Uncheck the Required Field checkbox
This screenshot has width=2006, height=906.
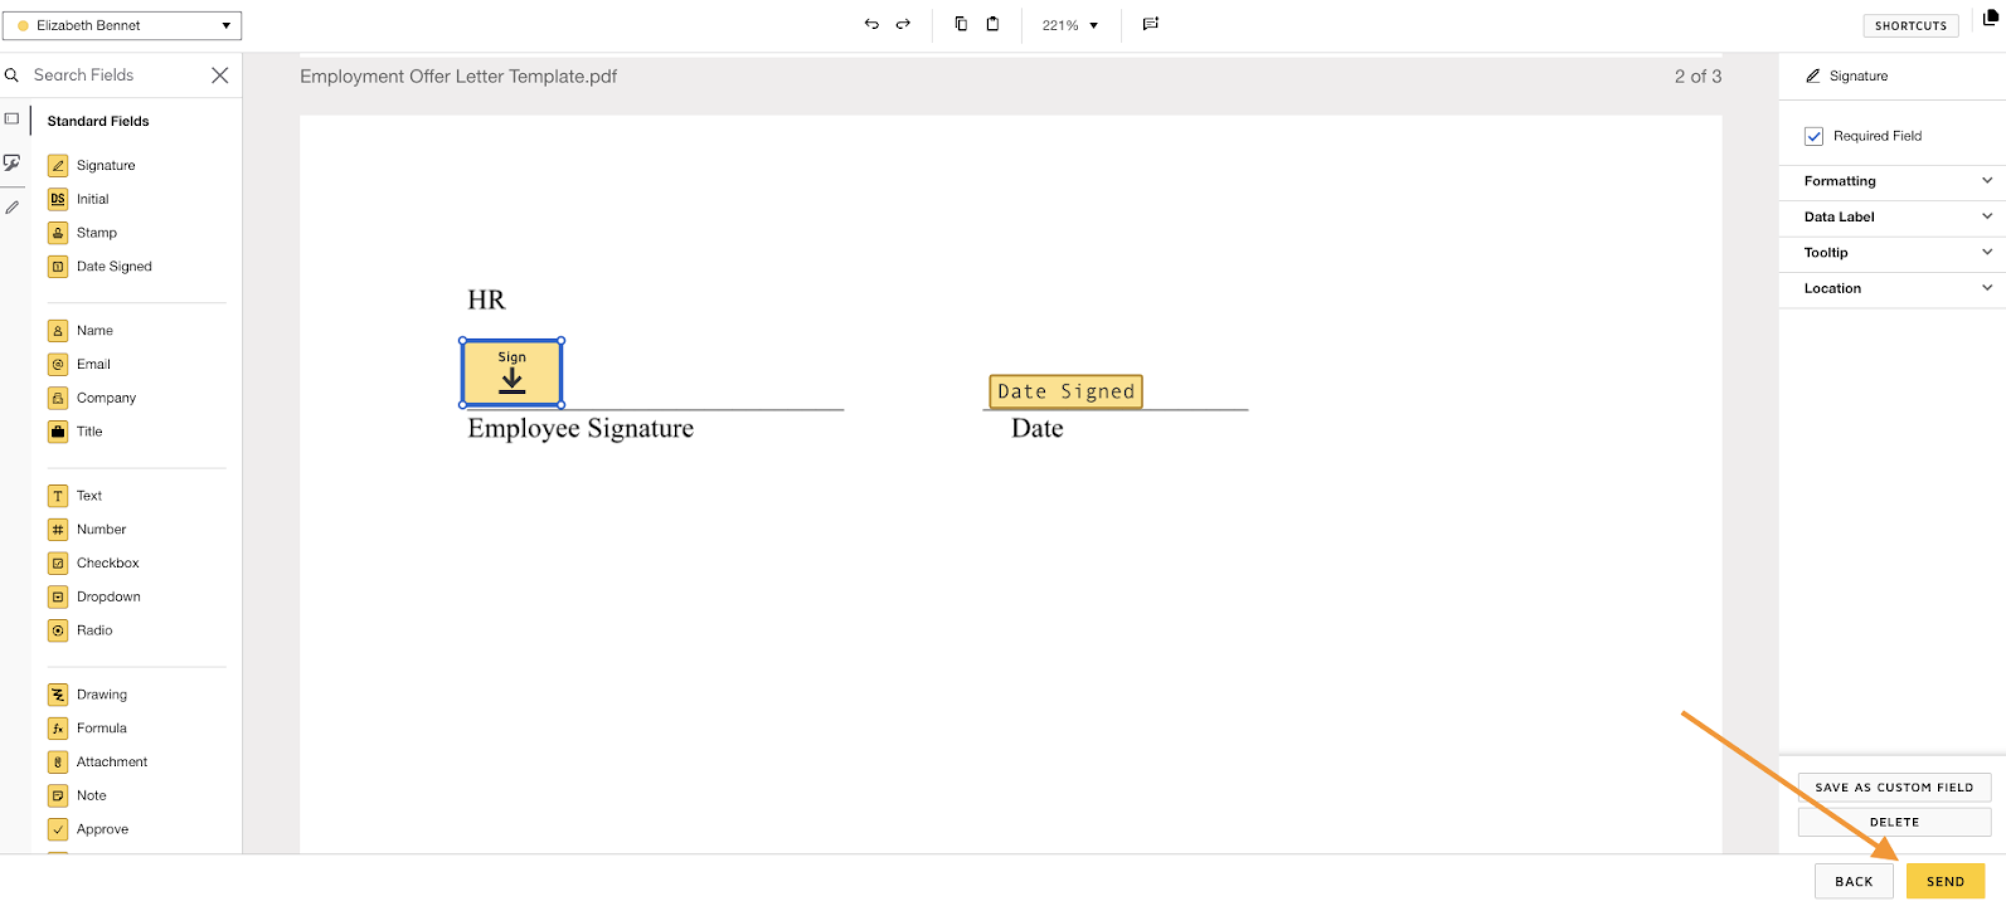(x=1813, y=136)
